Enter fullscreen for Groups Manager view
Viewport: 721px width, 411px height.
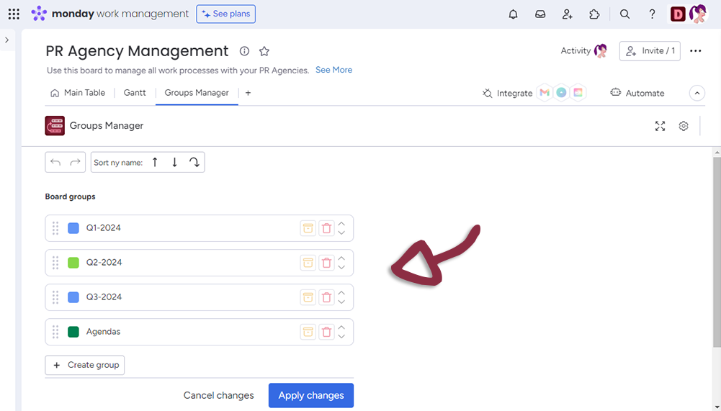(660, 126)
